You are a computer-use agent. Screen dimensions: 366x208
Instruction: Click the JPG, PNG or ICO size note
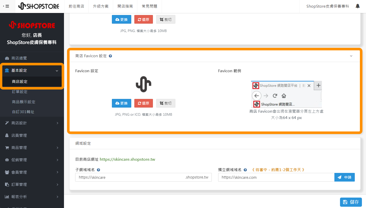(143, 115)
